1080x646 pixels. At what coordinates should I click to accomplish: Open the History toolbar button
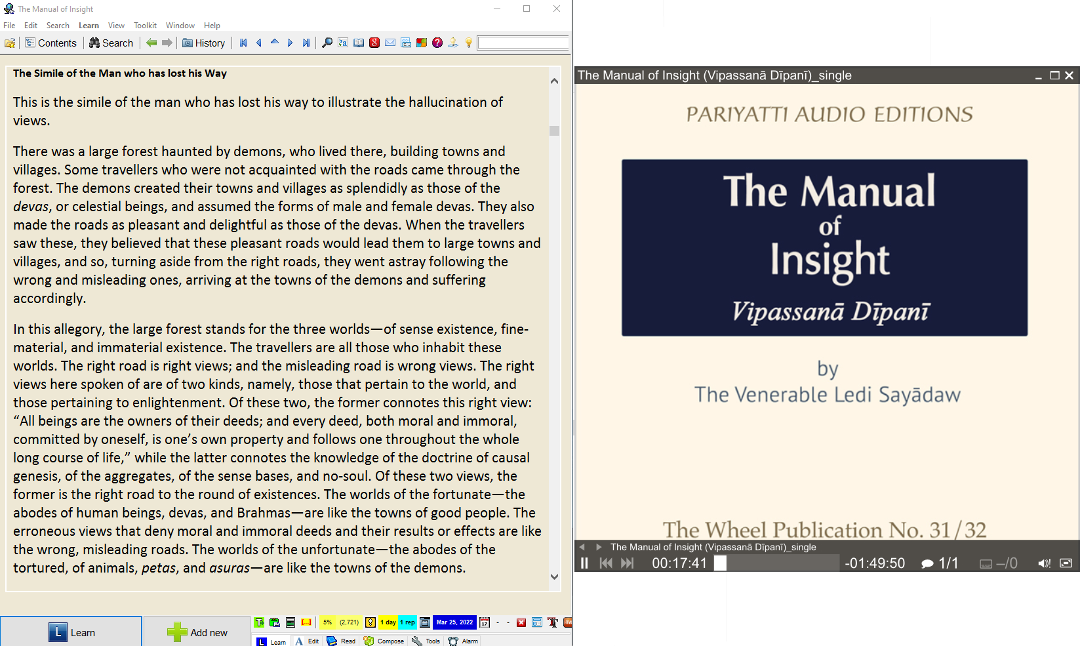(204, 43)
